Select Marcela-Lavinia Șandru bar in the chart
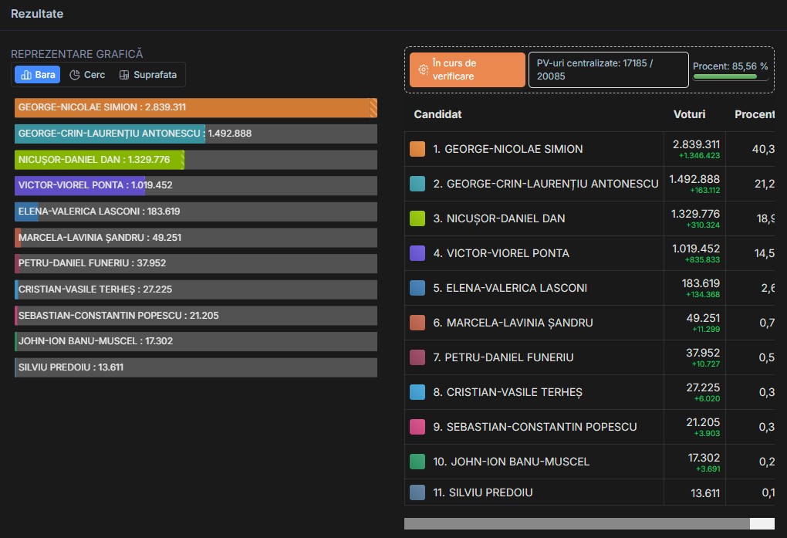 click(196, 238)
